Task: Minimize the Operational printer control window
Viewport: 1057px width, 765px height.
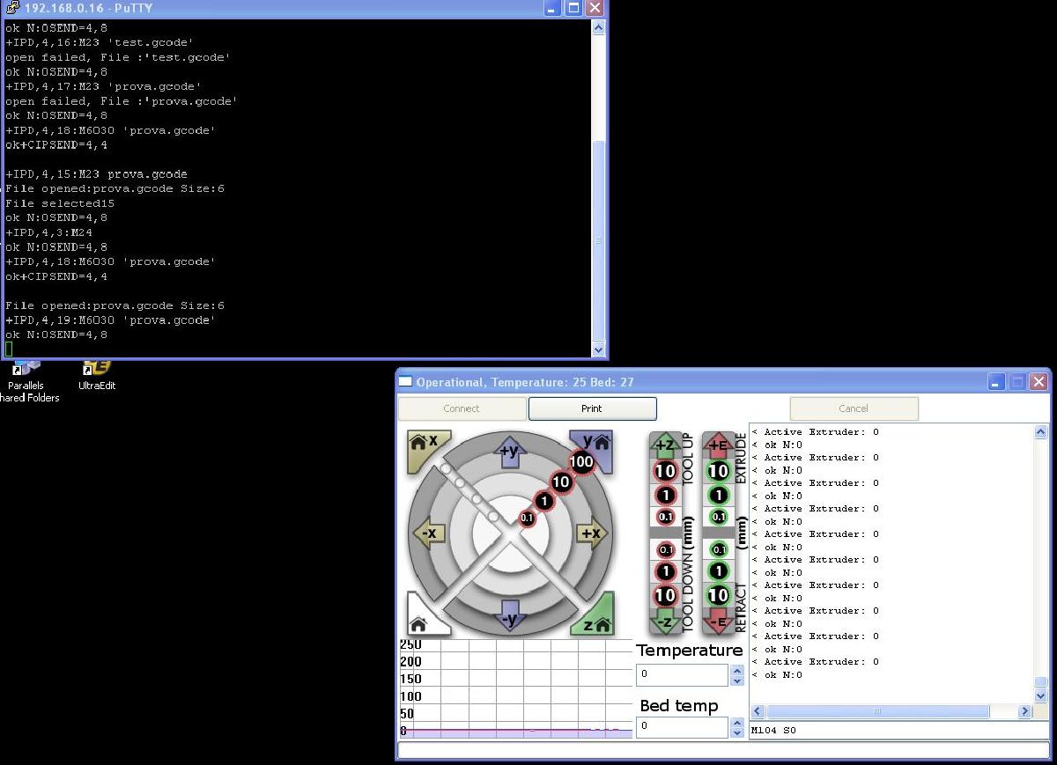Action: coord(996,382)
